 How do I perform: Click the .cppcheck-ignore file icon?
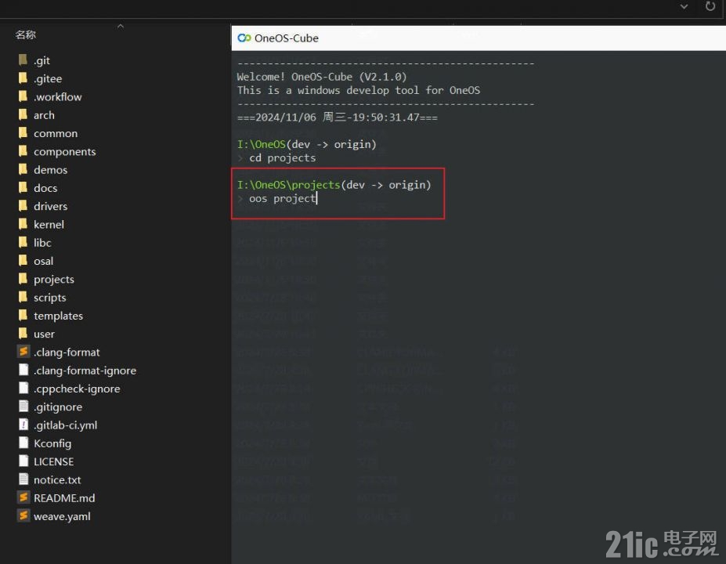[23, 388]
